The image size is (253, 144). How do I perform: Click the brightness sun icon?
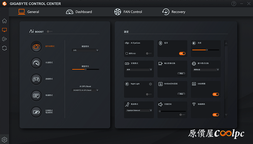(194, 43)
